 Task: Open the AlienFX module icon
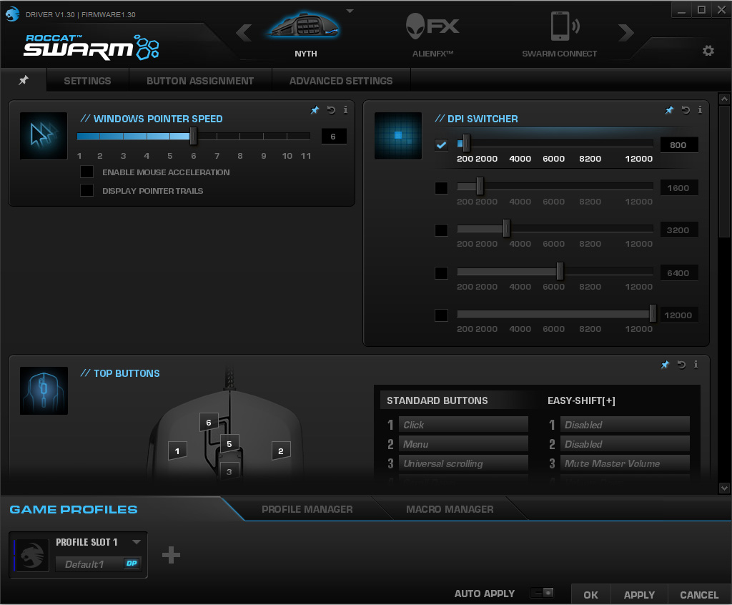click(x=432, y=26)
